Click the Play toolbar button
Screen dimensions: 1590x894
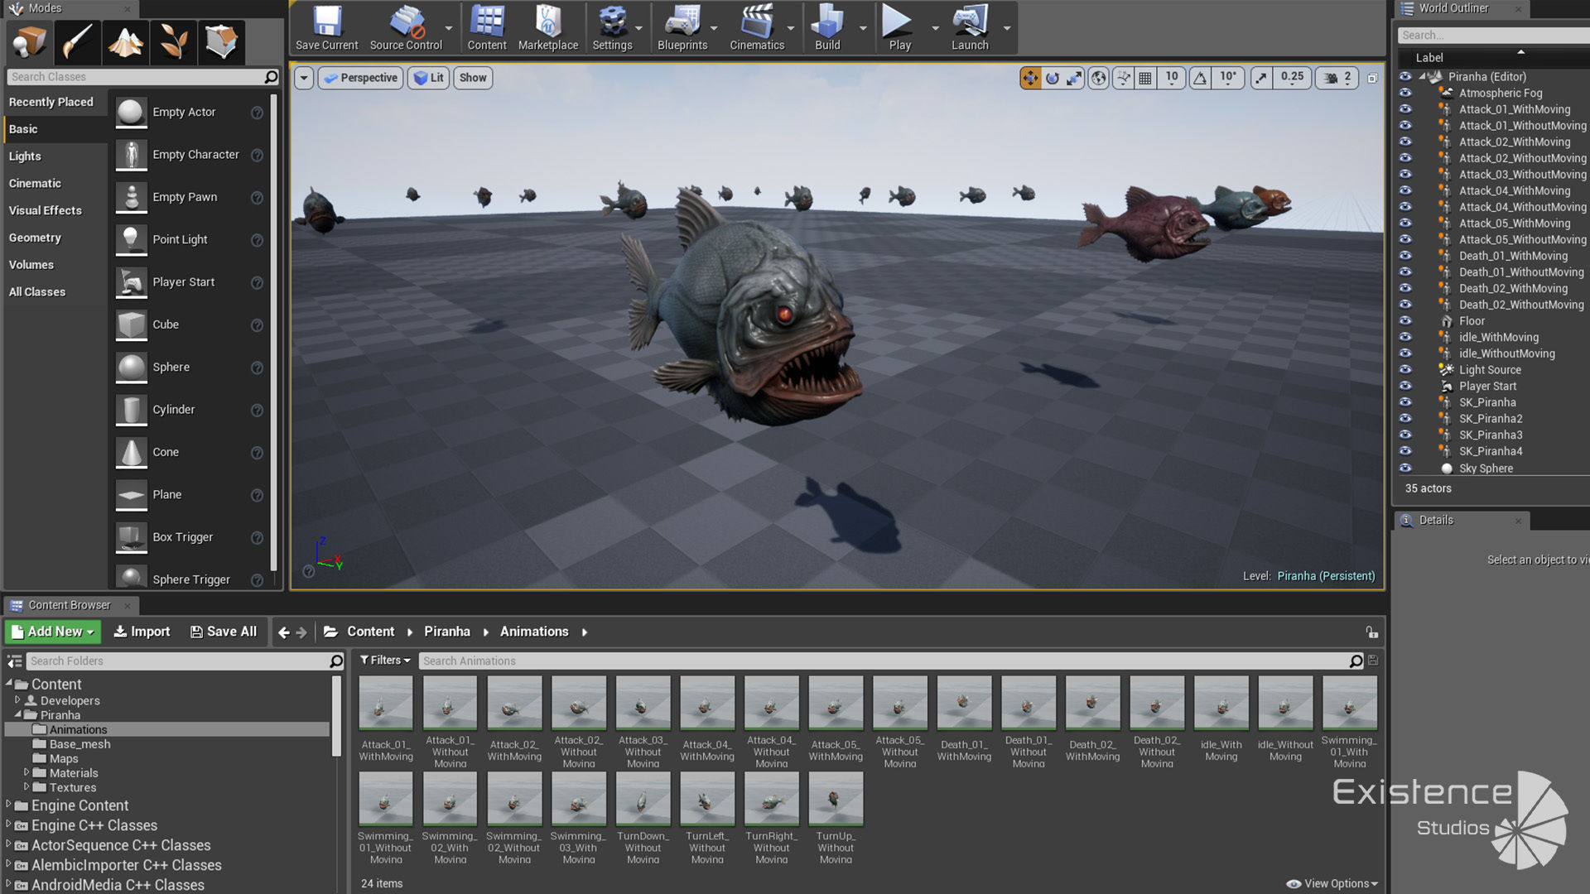(x=899, y=27)
